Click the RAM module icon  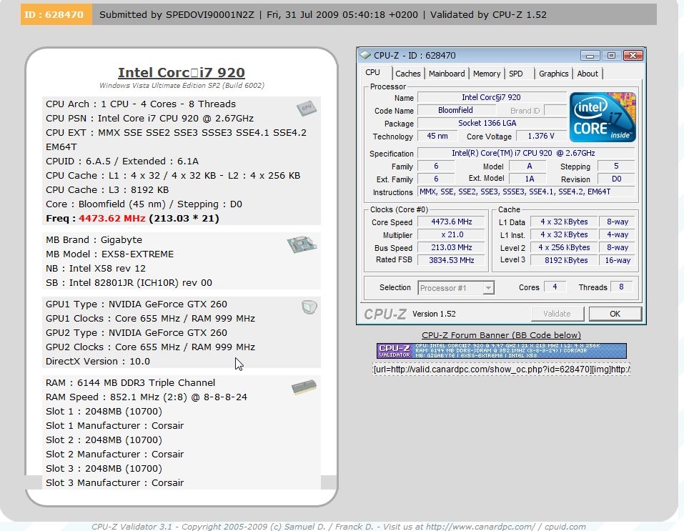303,389
